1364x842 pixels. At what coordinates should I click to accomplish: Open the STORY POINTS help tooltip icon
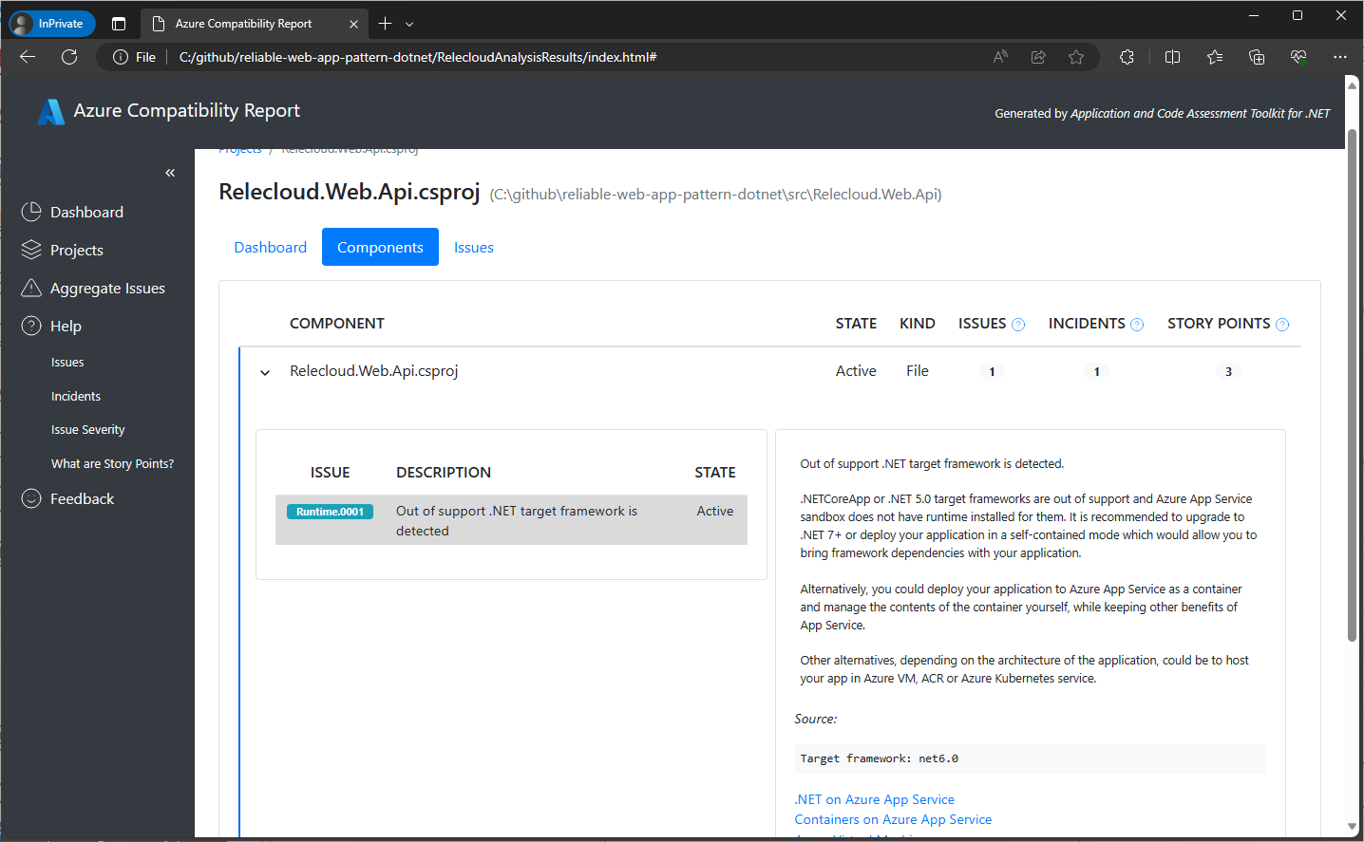click(1282, 324)
